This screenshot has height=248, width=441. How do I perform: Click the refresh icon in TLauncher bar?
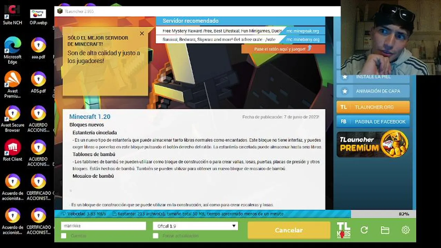click(x=364, y=230)
